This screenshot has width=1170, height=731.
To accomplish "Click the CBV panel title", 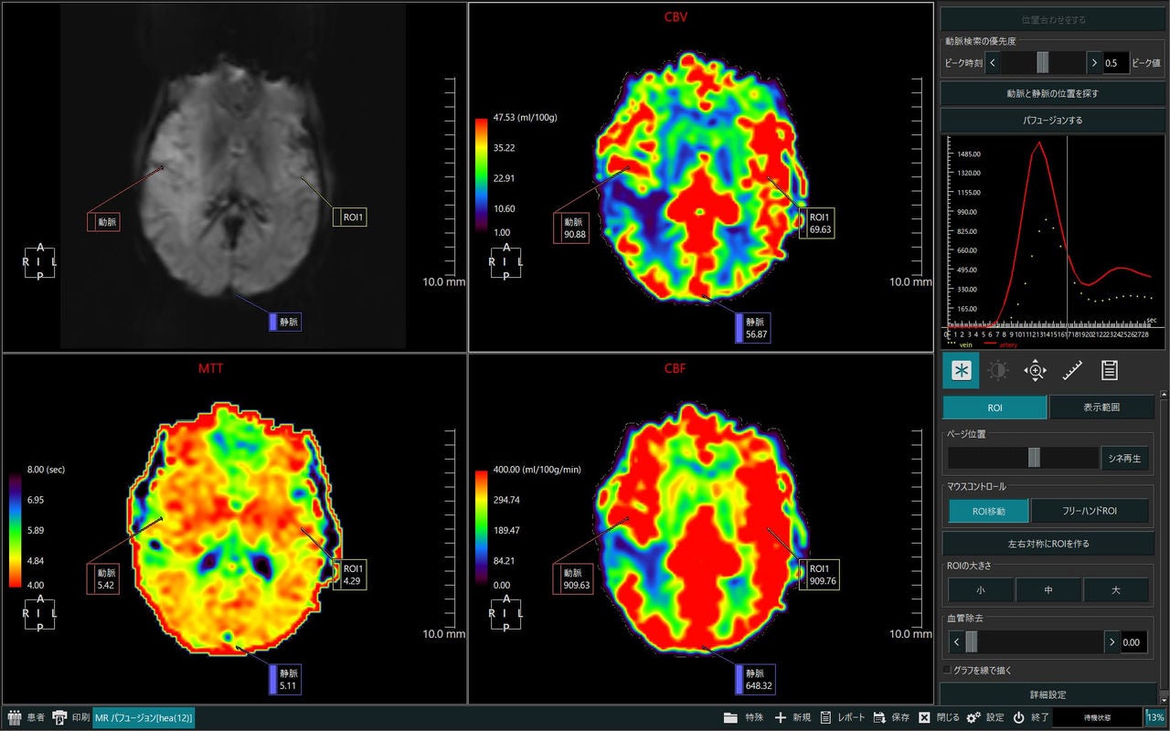I will [676, 17].
